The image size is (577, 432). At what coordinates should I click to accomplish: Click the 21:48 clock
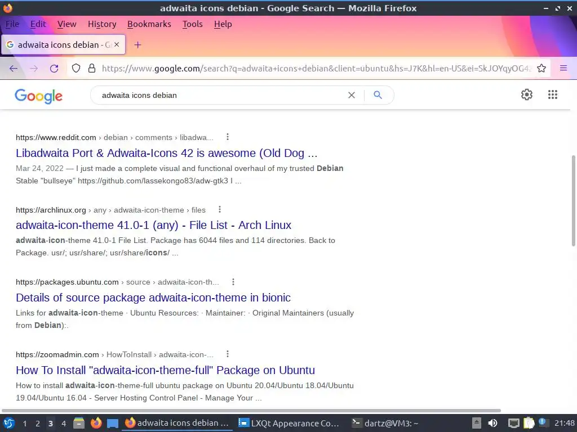pos(565,423)
